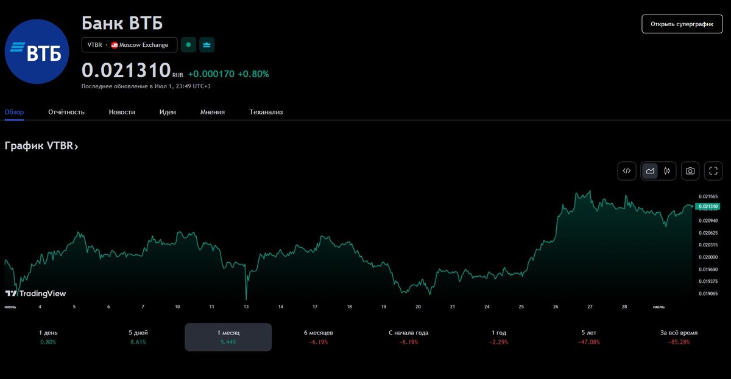Screen dimensions: 731x379
Task: Select the С начала года range
Action: tap(409, 337)
